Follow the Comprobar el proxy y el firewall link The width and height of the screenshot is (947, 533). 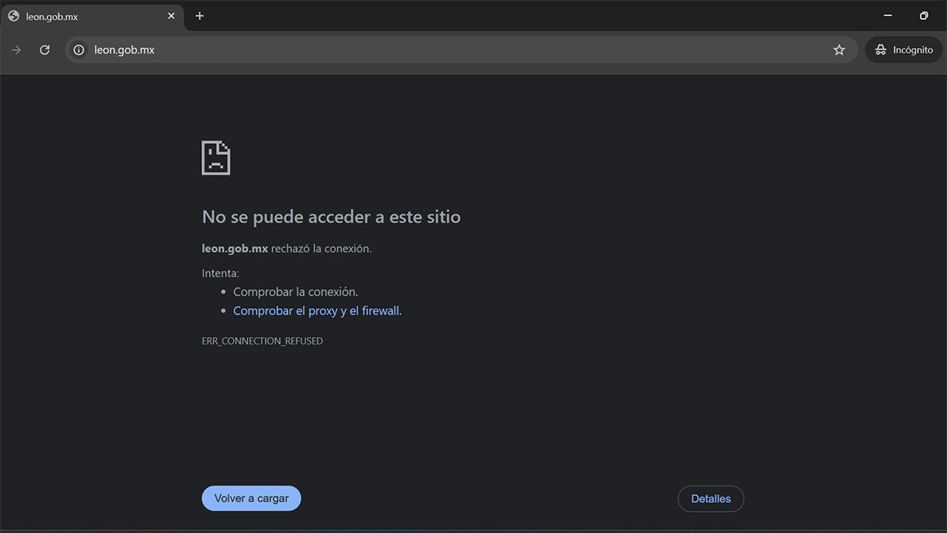[316, 311]
